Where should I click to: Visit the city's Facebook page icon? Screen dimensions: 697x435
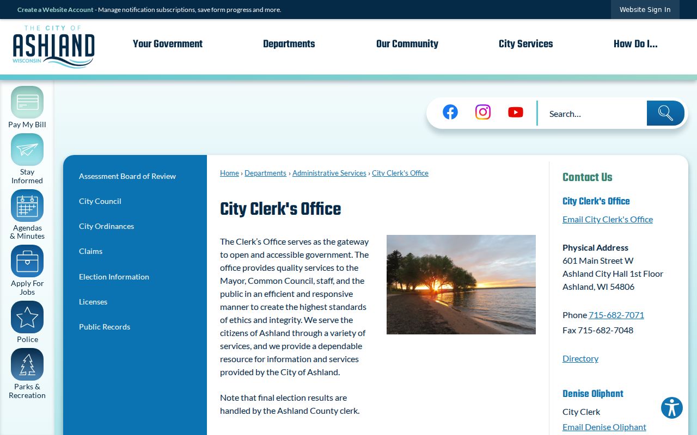(x=450, y=112)
